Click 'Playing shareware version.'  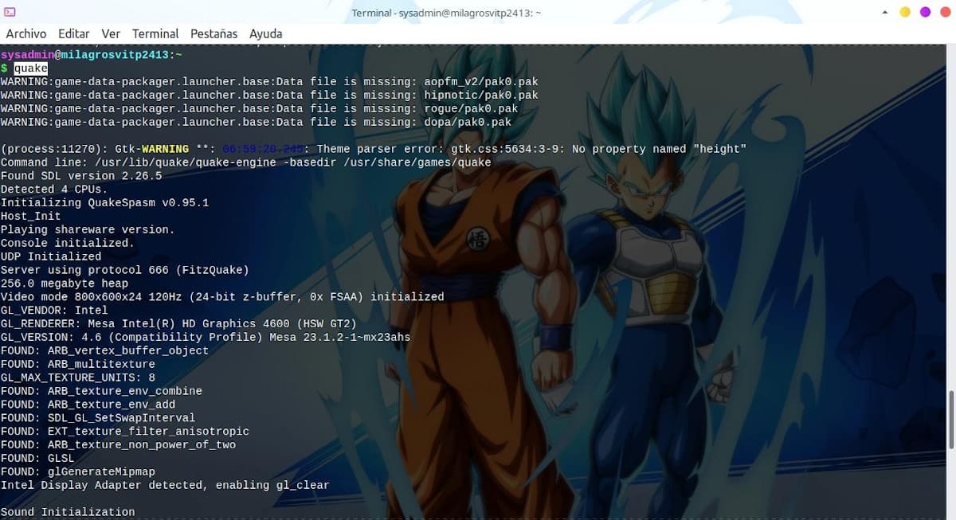click(x=88, y=229)
